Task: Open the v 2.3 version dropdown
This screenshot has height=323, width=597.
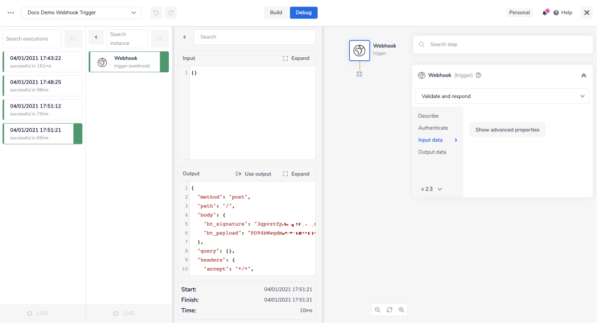Action: click(431, 189)
